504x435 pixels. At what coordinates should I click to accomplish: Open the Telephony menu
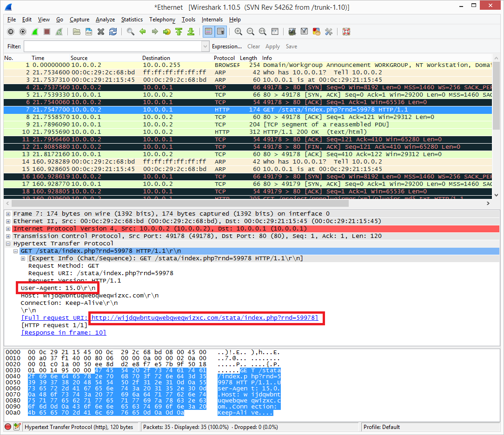coord(162,20)
